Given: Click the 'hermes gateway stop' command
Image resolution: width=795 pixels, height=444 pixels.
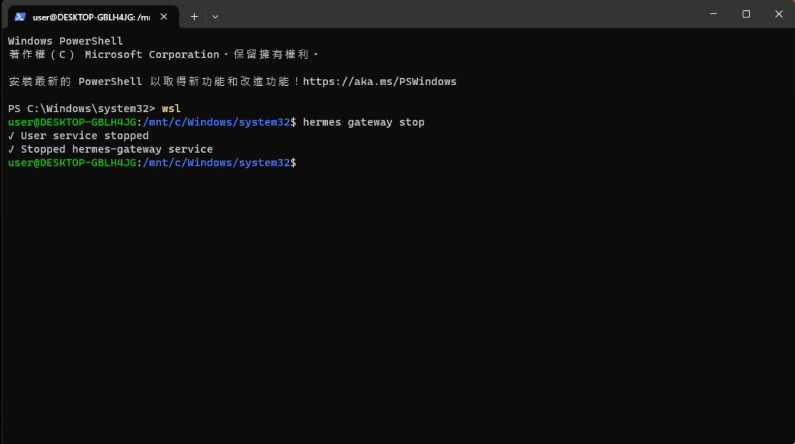Looking at the screenshot, I should point(364,122).
